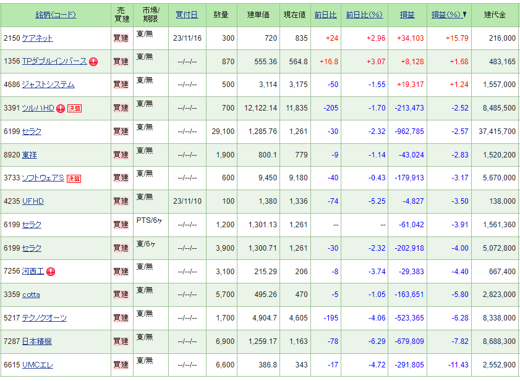The image size is (520, 381).
Task: Open UMCエレ stock link
Action: (x=38, y=365)
